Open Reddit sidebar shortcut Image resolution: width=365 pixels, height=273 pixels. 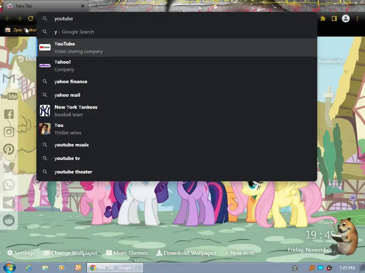(x=9, y=220)
